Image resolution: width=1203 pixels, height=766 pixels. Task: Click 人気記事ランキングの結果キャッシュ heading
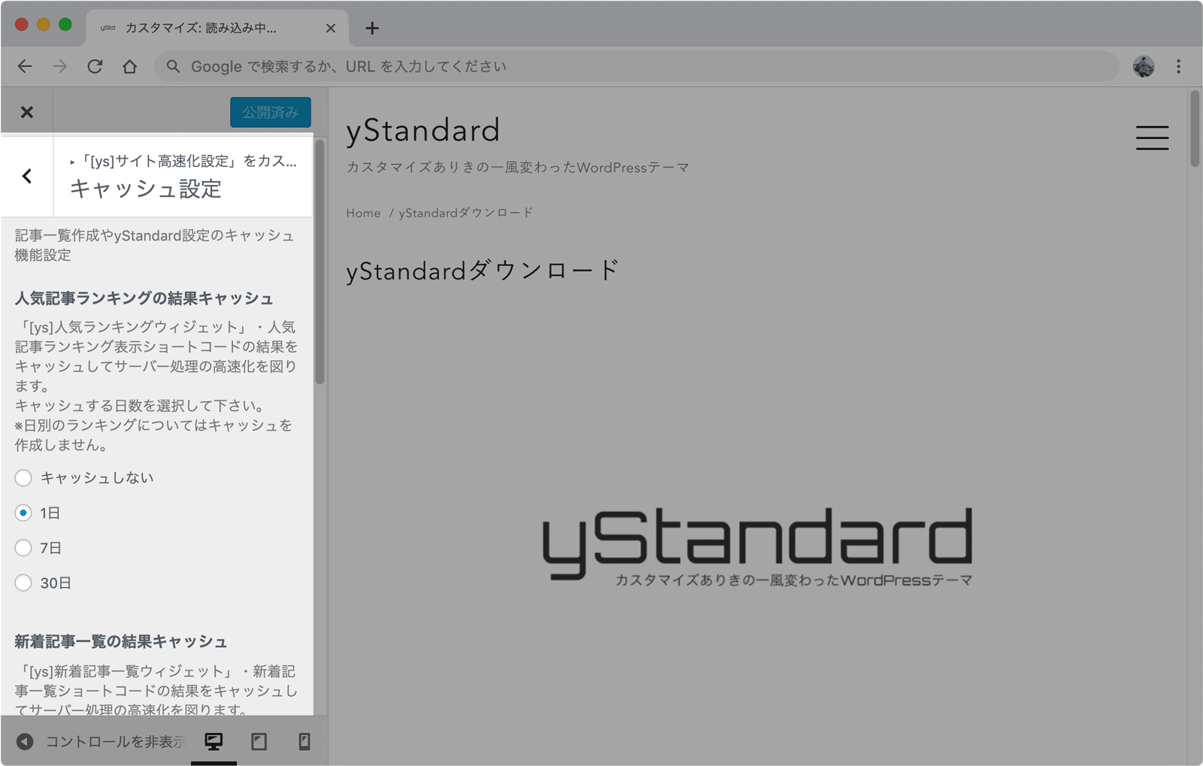tap(144, 298)
